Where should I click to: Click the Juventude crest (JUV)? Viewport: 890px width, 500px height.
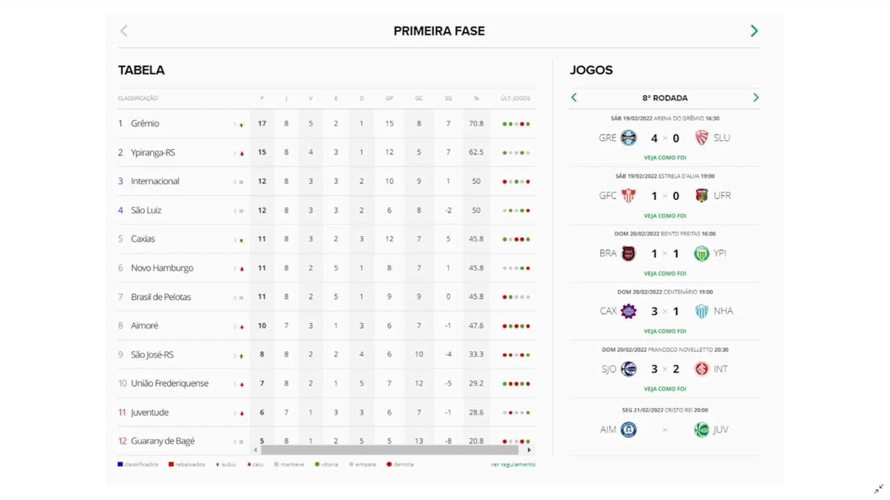click(702, 430)
